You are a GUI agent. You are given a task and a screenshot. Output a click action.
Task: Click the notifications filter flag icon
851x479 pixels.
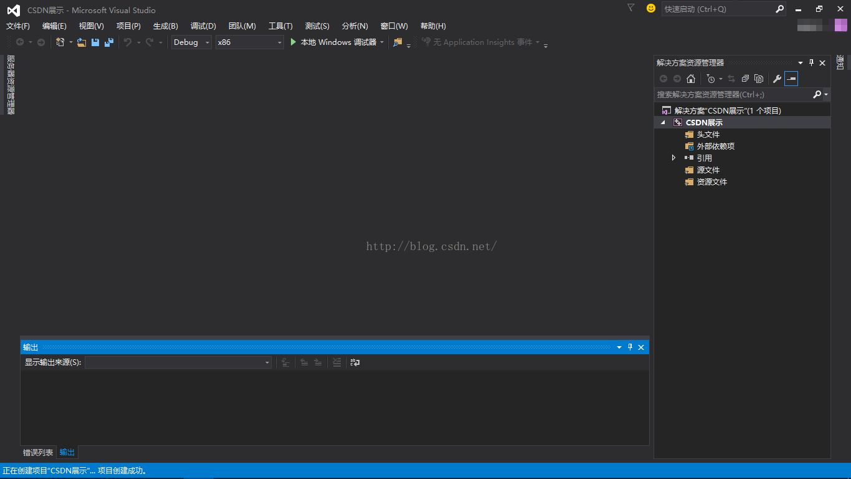[630, 8]
